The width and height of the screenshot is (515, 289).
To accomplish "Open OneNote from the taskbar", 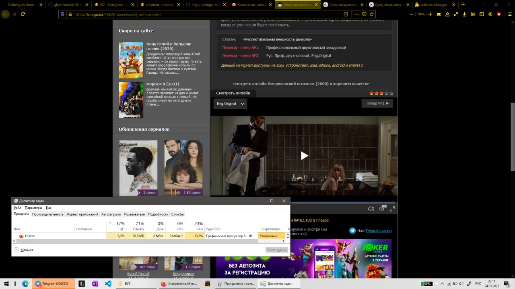I will tap(95, 283).
